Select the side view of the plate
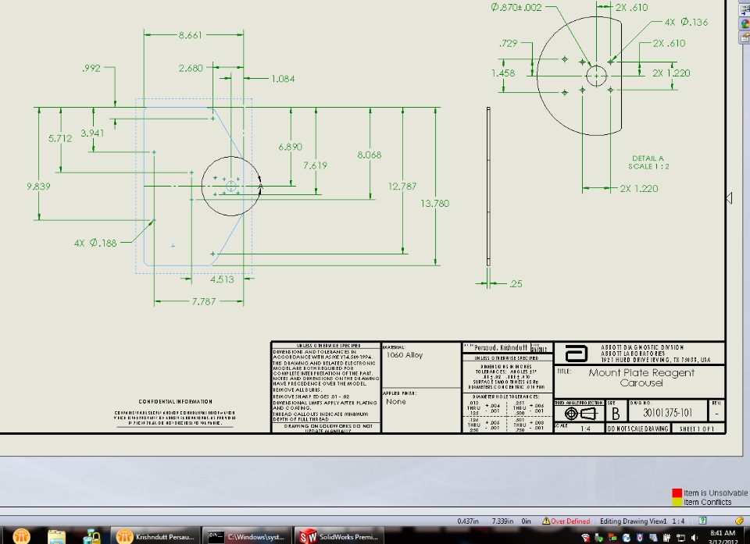 click(x=488, y=187)
